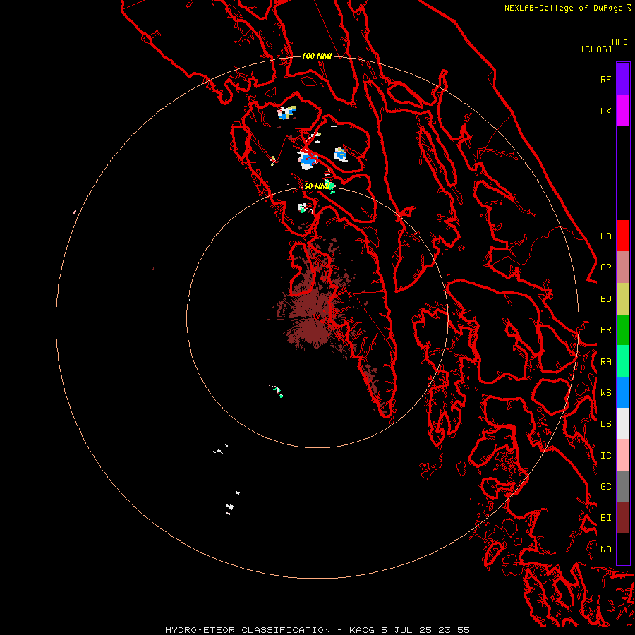Click the GC gray legend swatch
The image size is (635, 635).
pyautogui.click(x=623, y=486)
